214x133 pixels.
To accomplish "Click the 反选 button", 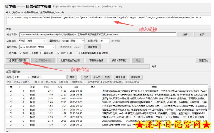I will [107, 77].
